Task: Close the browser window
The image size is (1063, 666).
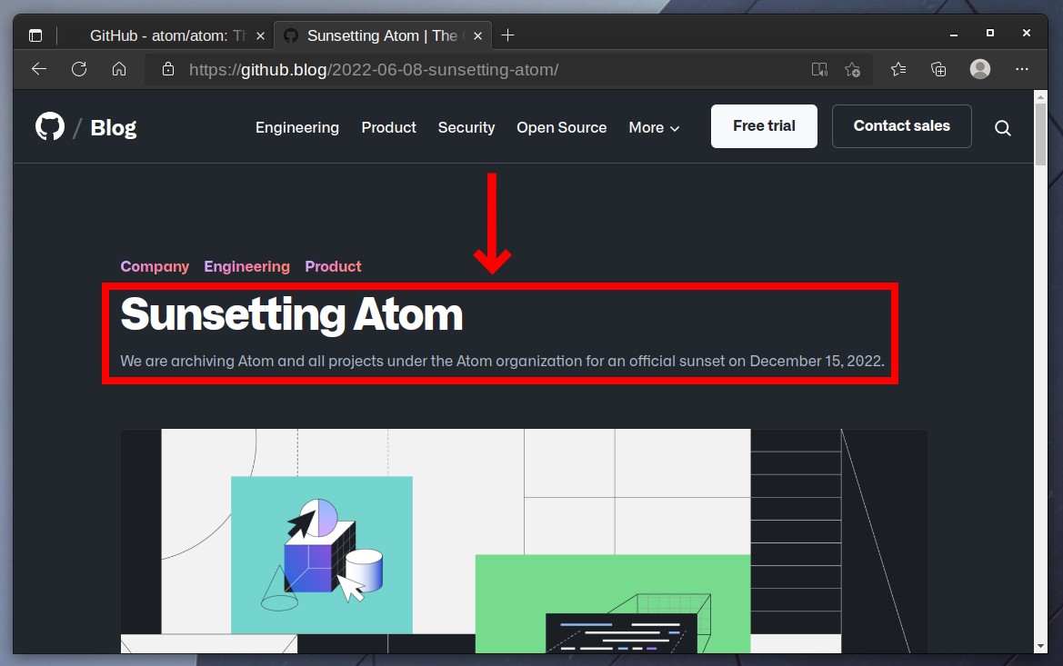Action: (1027, 33)
